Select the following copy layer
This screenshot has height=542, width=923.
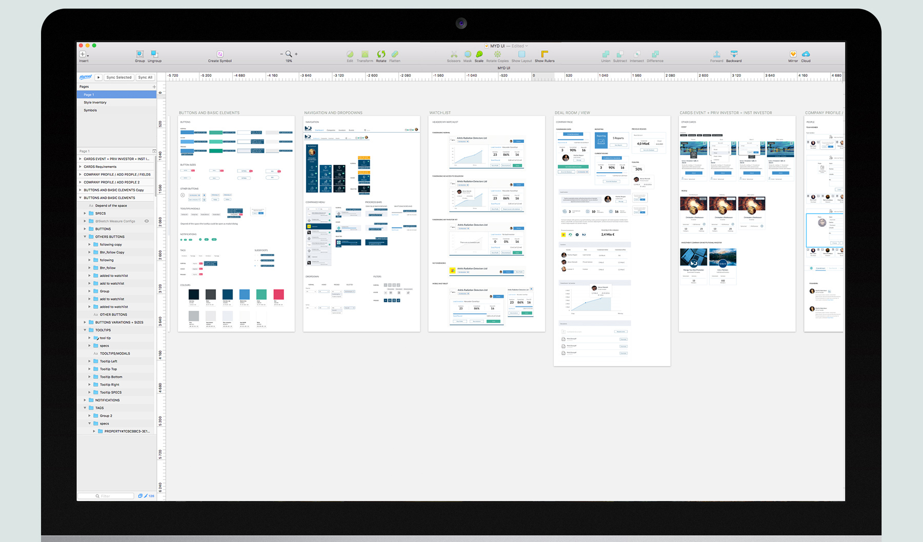(x=111, y=244)
